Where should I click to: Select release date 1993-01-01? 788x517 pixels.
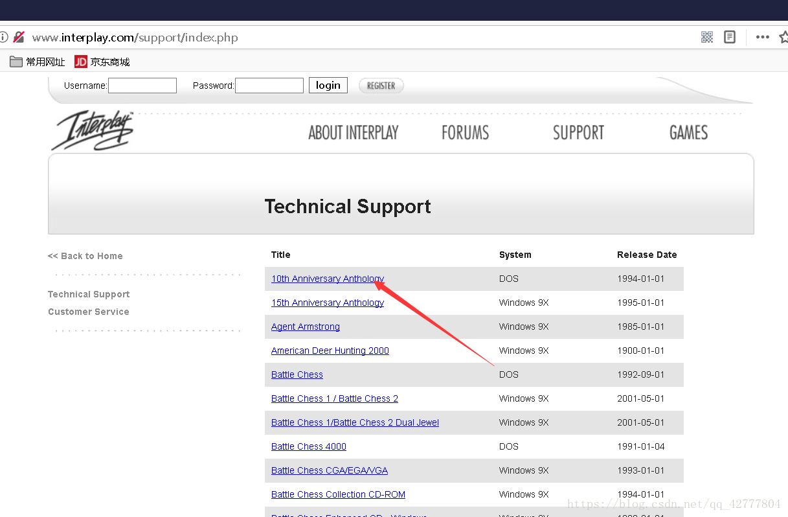(x=641, y=470)
